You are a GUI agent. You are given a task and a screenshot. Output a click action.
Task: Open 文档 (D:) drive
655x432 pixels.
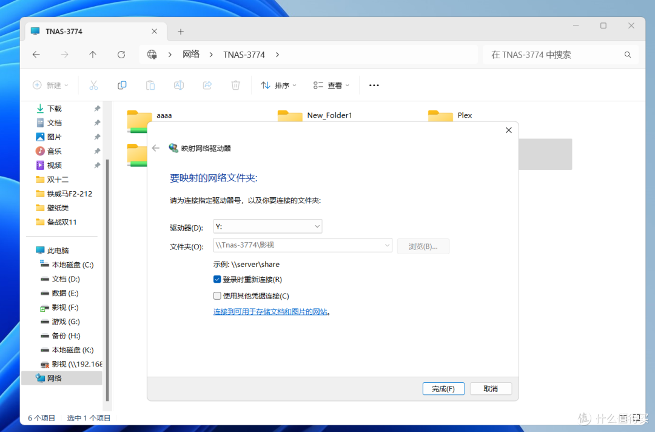(65, 279)
